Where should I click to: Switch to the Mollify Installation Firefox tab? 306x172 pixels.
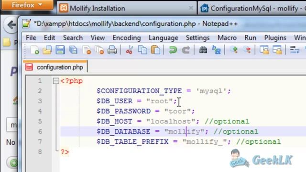point(127,8)
